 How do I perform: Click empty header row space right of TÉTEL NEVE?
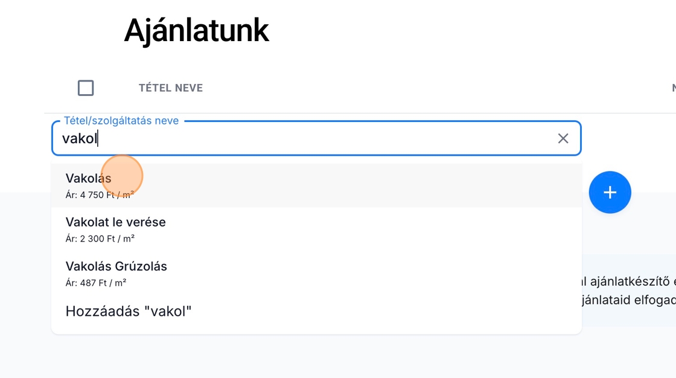tap(422, 88)
